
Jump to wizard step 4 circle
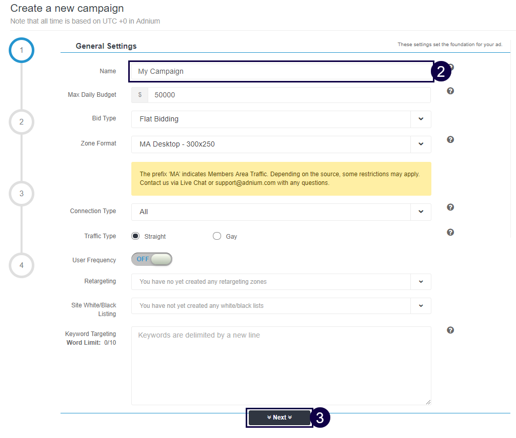click(22, 265)
